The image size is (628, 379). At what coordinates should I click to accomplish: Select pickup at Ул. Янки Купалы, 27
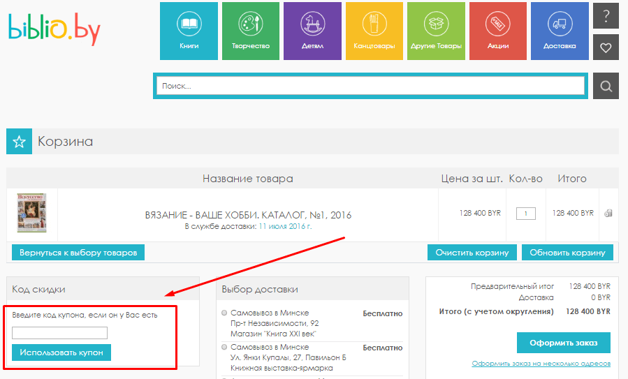pos(224,347)
